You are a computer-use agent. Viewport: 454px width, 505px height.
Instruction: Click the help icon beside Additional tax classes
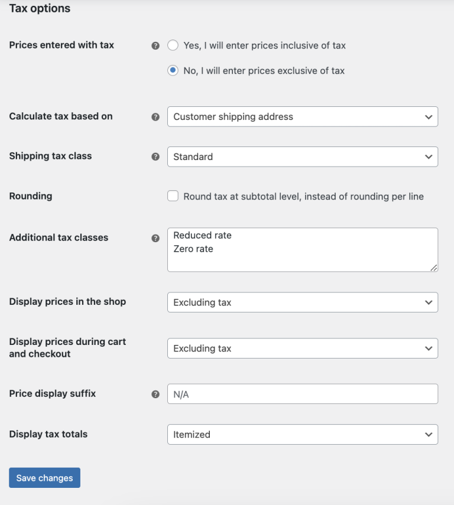coord(155,238)
